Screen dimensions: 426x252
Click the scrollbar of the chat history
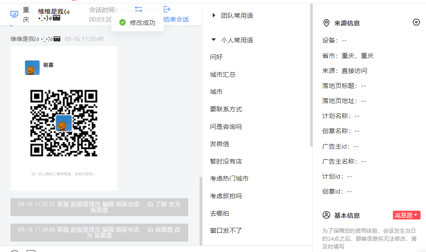point(201,211)
